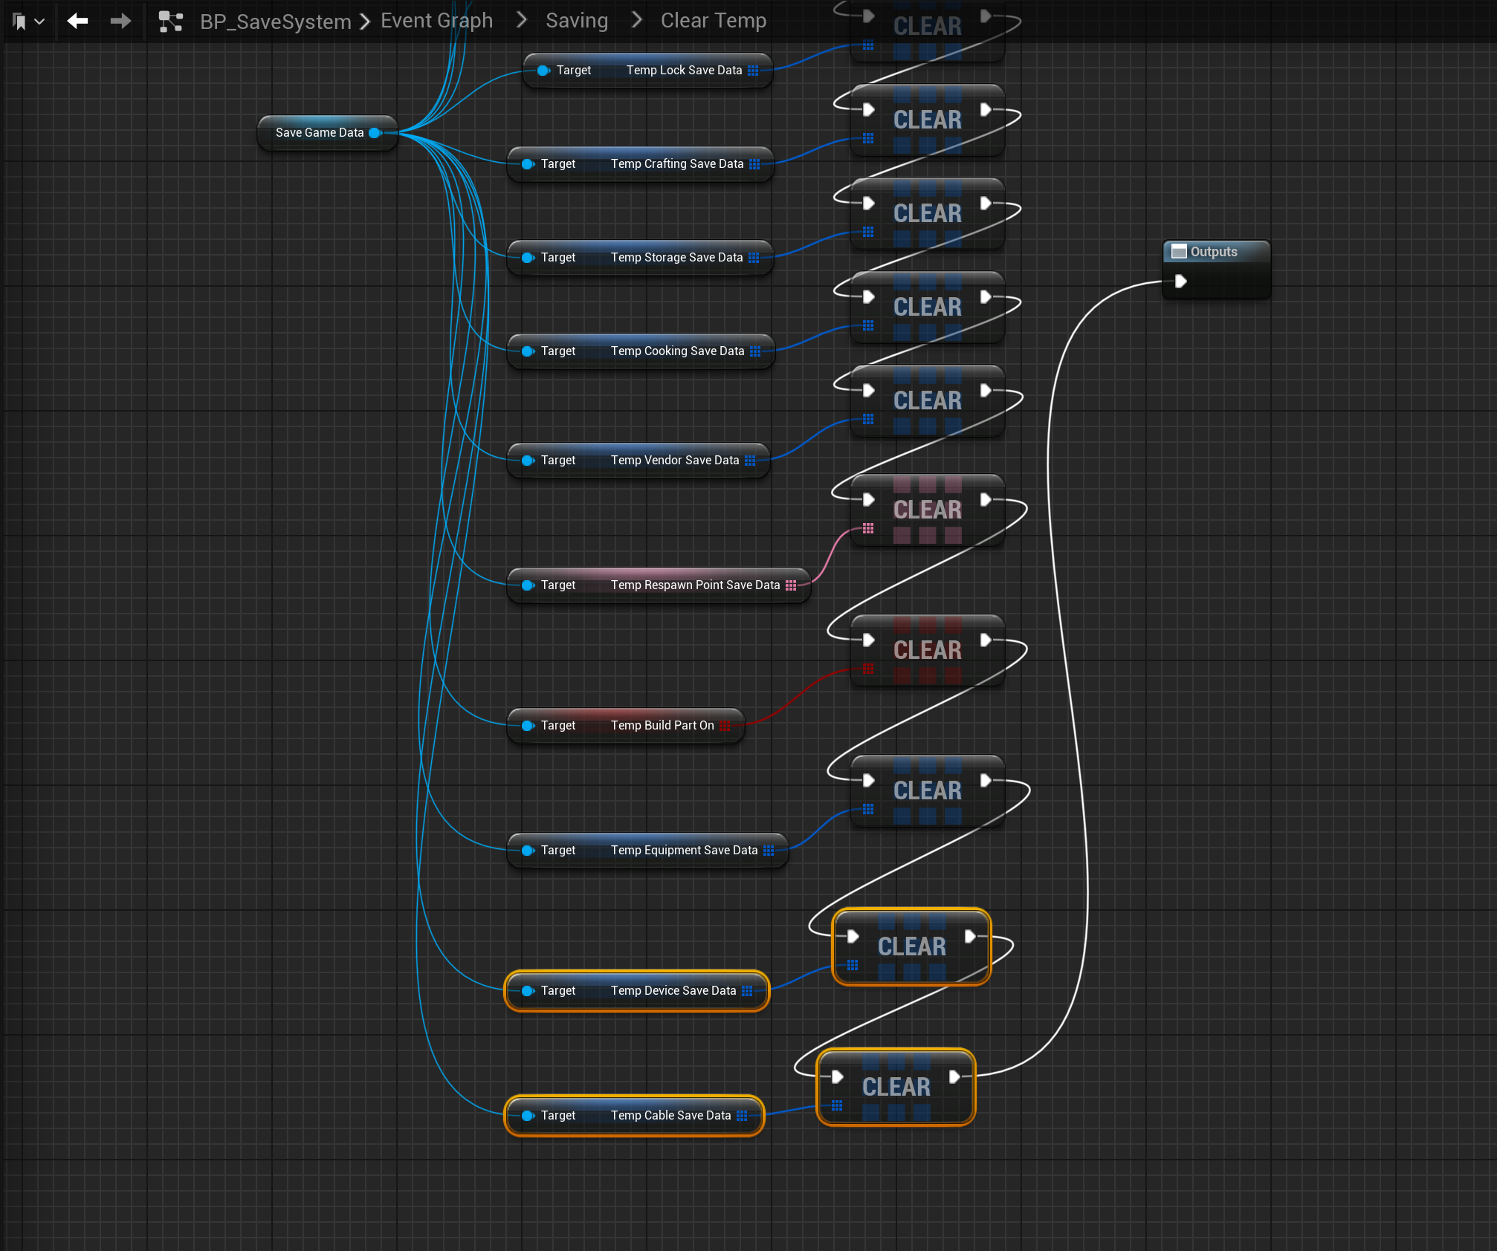Click the navigate forward arrow
This screenshot has height=1251, width=1497.
(x=120, y=22)
